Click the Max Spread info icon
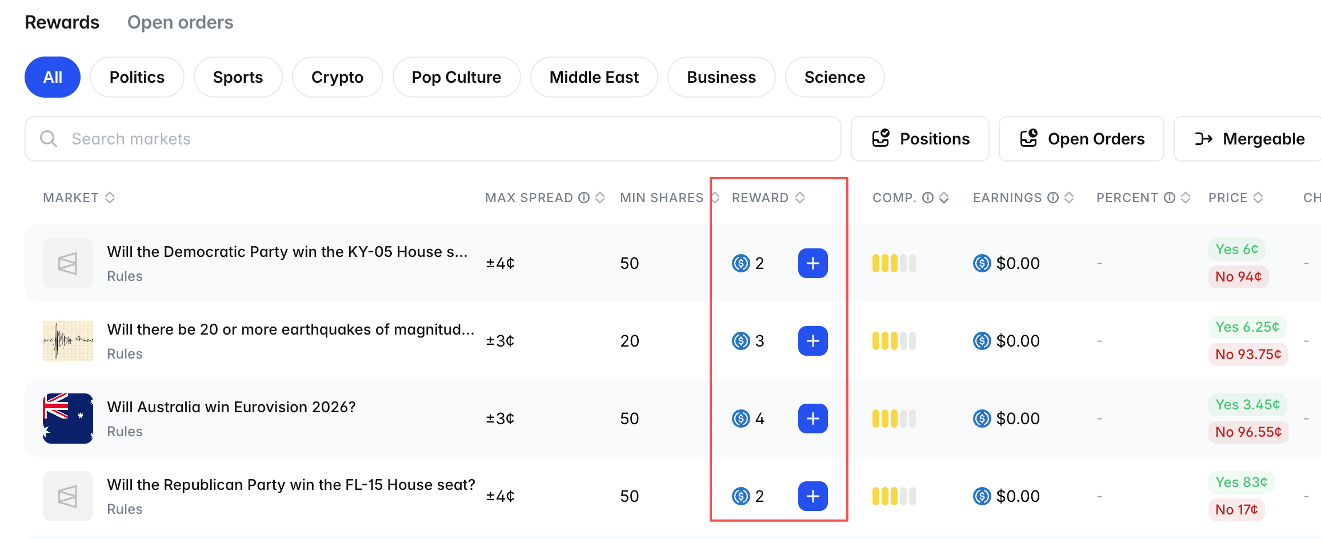The height and width of the screenshot is (539, 1321). (584, 198)
